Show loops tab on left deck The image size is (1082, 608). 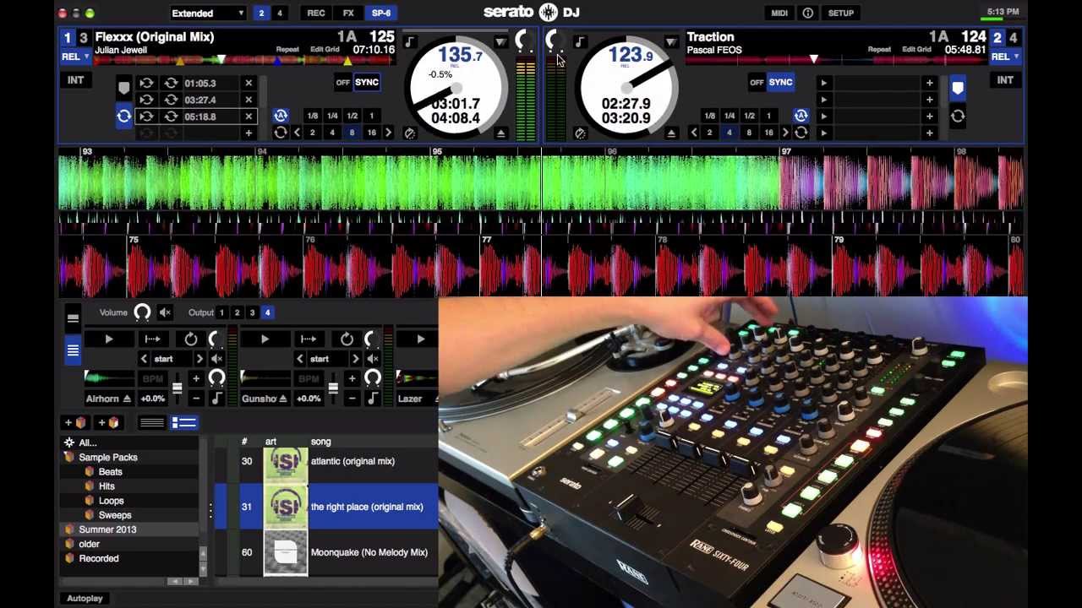point(124,117)
